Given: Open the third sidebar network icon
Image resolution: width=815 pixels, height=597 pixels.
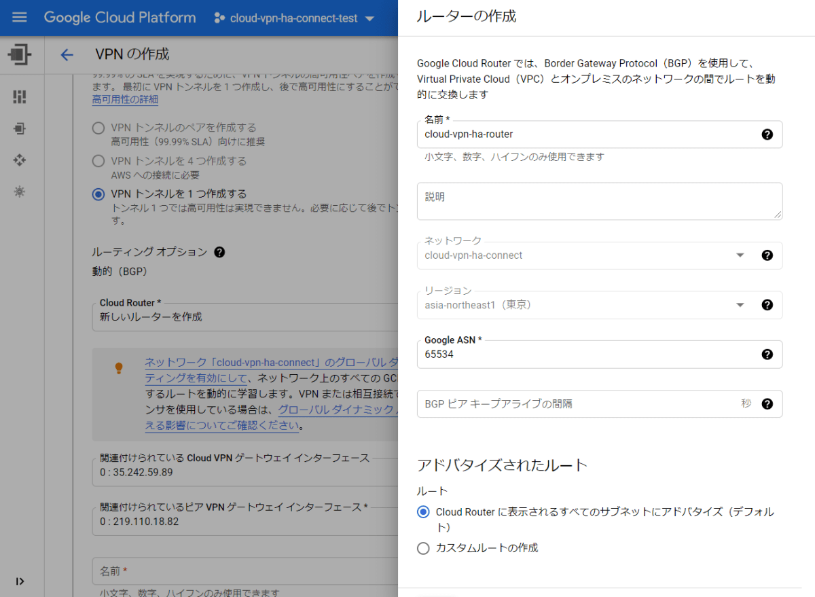Looking at the screenshot, I should pos(20,160).
